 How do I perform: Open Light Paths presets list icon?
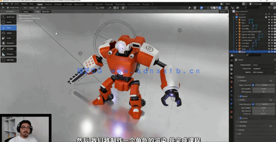pos(271,126)
